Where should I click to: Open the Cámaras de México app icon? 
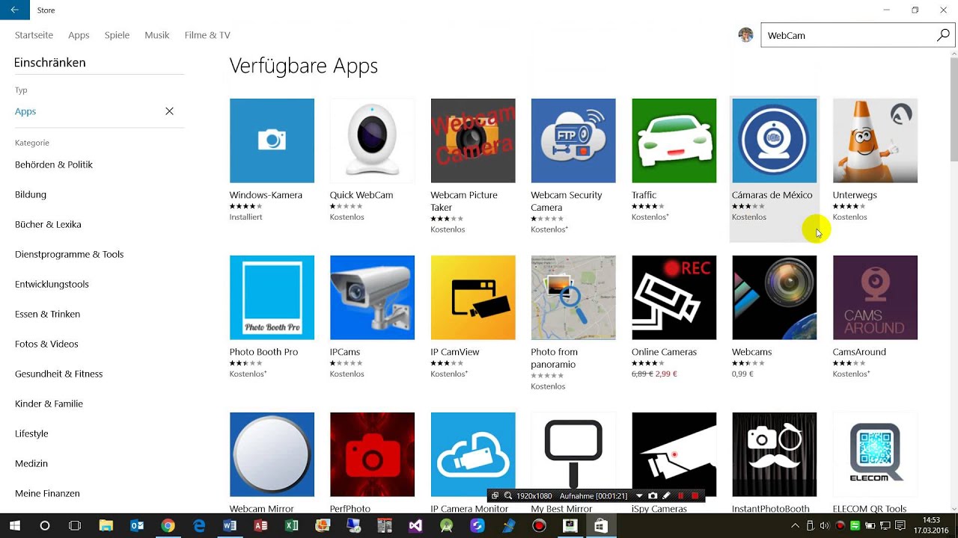tap(775, 140)
